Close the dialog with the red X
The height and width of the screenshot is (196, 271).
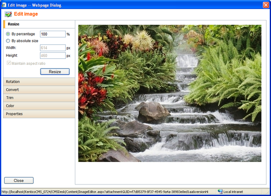point(265,5)
